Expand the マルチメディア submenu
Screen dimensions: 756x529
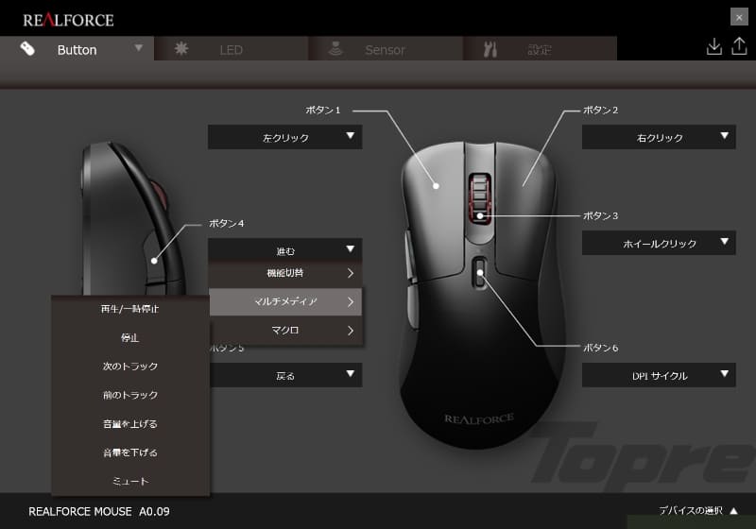tap(285, 302)
